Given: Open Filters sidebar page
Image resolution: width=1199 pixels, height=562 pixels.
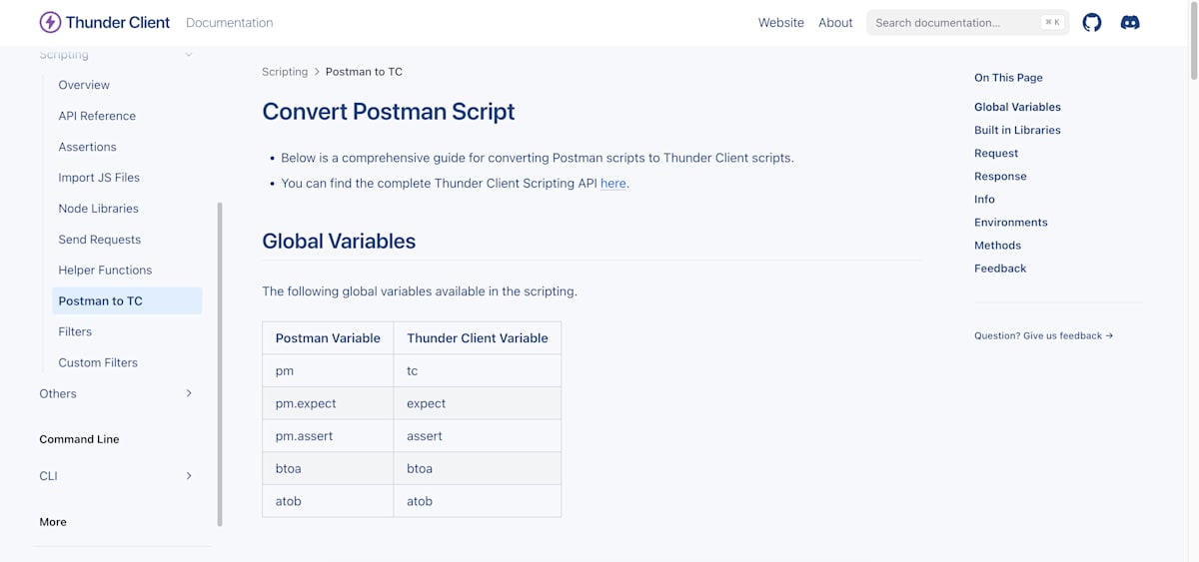Looking at the screenshot, I should [75, 331].
